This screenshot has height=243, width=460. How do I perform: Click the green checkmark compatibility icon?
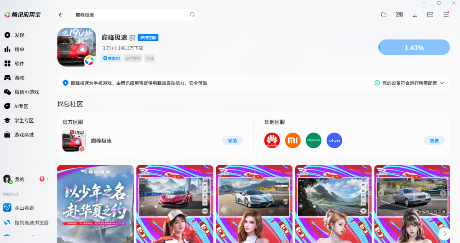coord(377,83)
